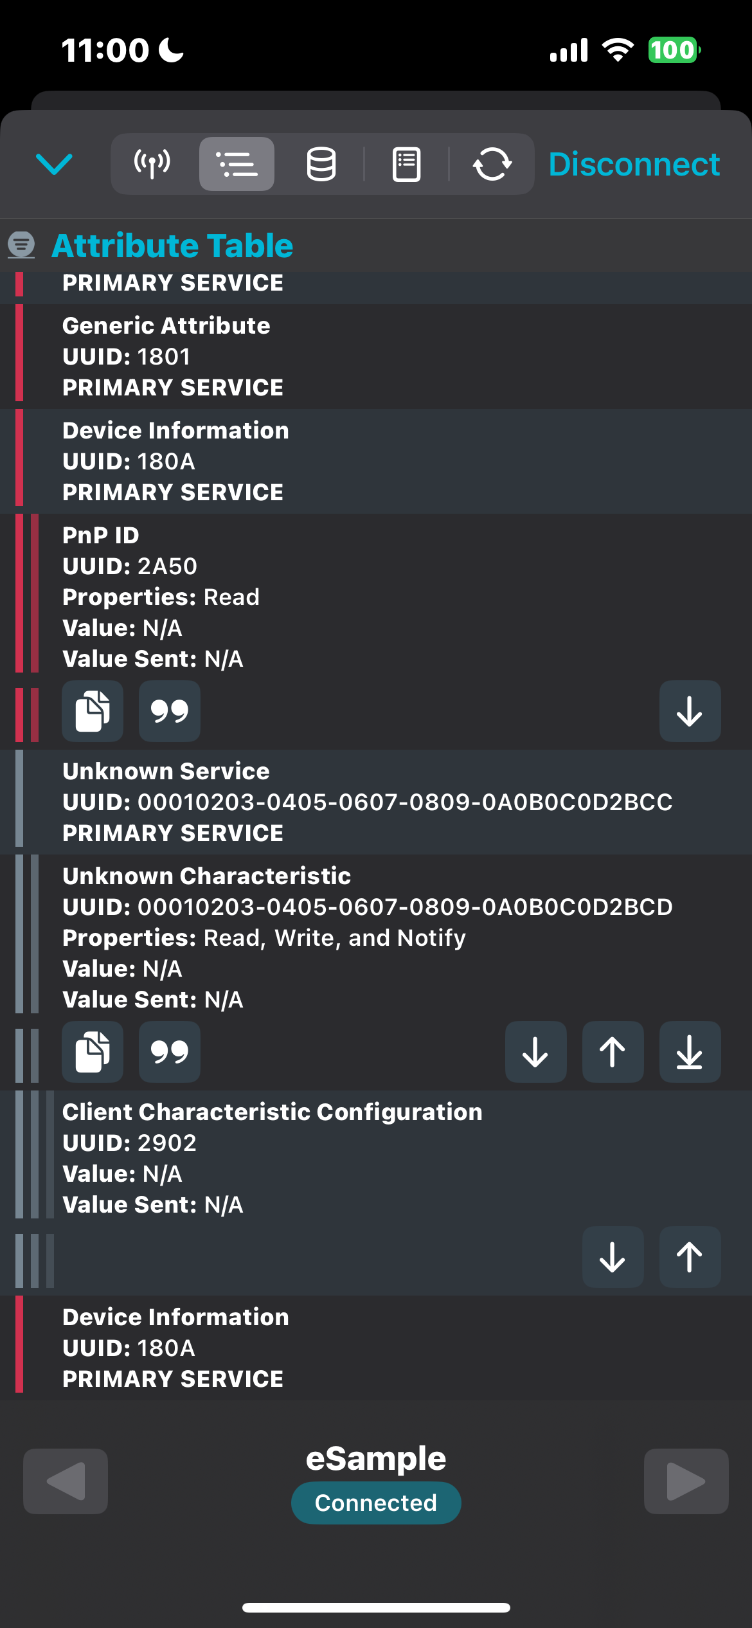Viewport: 752px width, 1628px height.
Task: Copy the PnP ID value
Action: click(93, 711)
